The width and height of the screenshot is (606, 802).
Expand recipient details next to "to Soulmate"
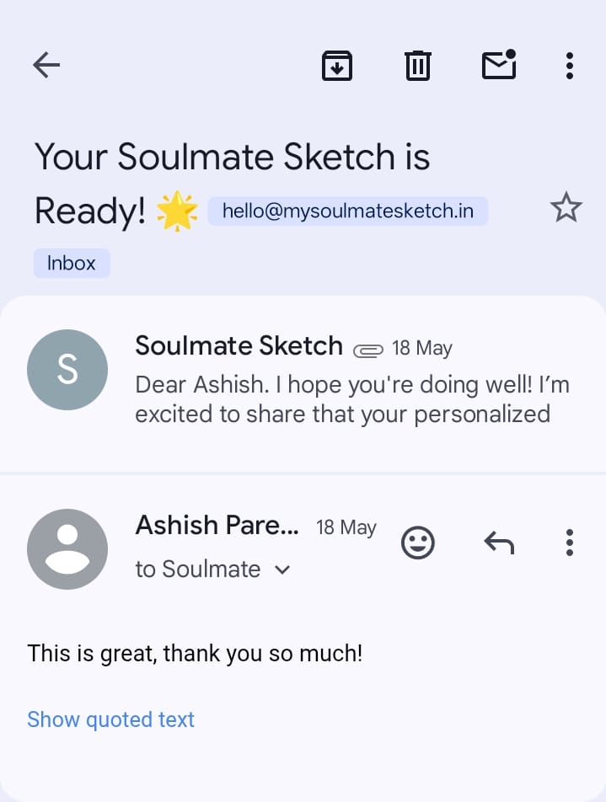283,570
